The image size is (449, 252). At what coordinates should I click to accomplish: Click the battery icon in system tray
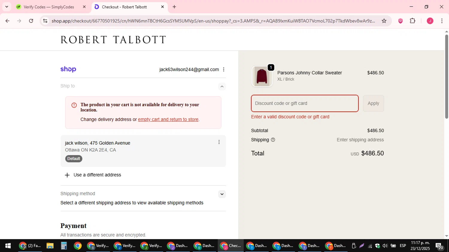[x=393, y=246]
